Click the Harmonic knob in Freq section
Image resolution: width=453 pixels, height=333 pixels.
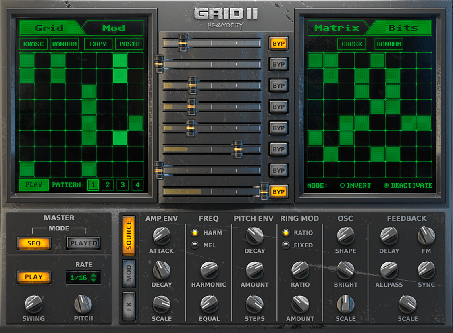[209, 270]
